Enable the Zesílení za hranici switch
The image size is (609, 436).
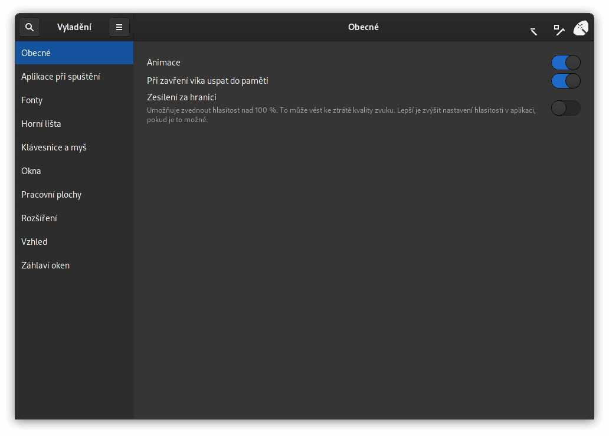coord(566,108)
